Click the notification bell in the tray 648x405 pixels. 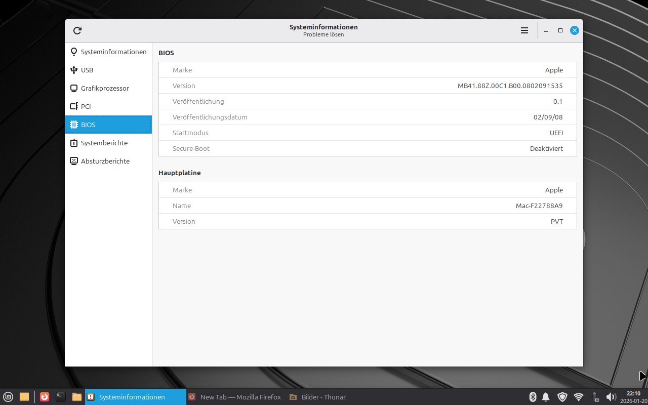pyautogui.click(x=546, y=397)
